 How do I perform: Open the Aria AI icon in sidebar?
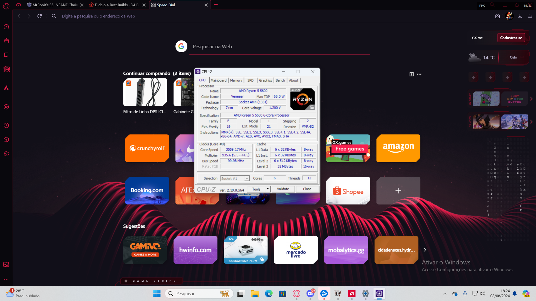tap(6, 88)
